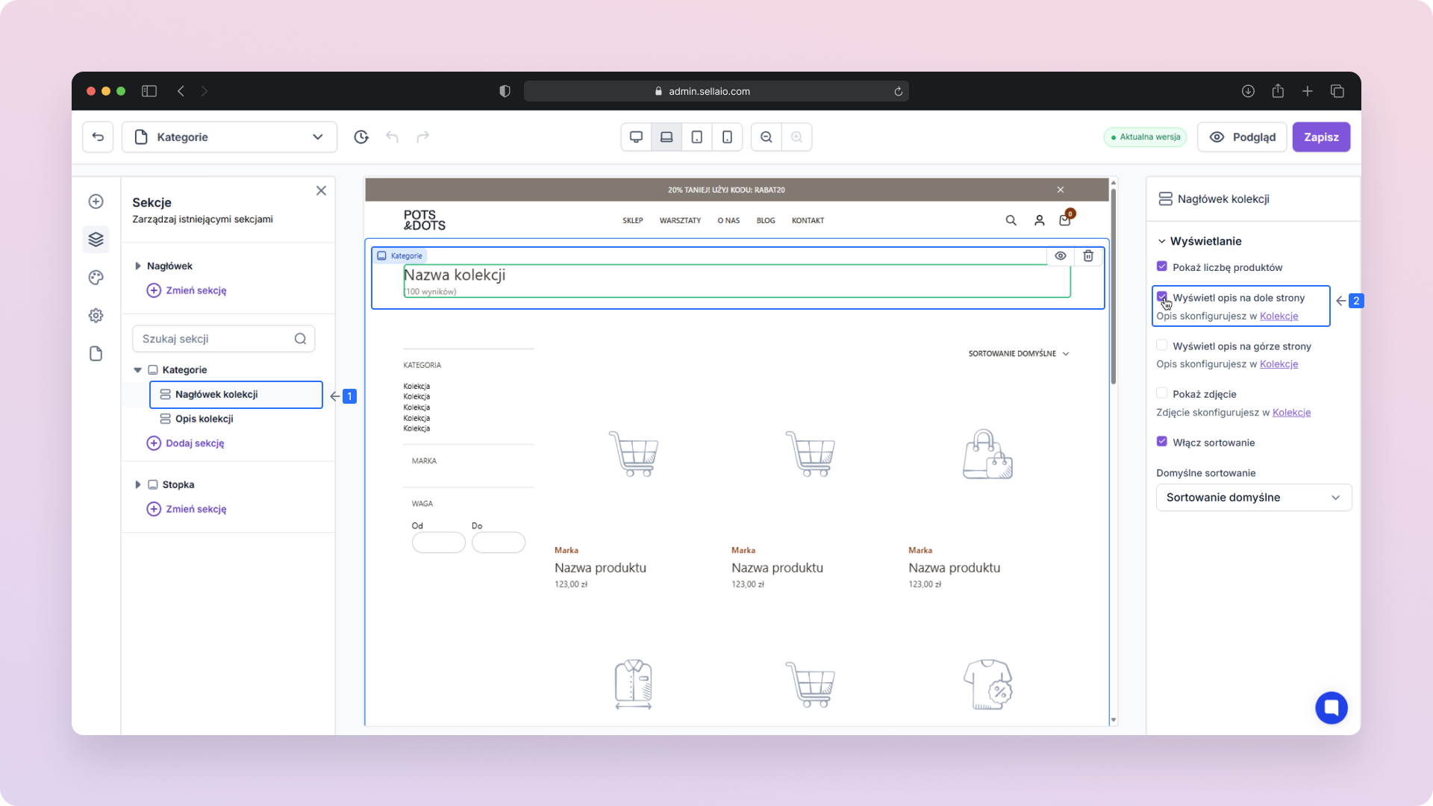The image size is (1433, 806).
Task: Click the zoom out magnifier icon
Action: 767,137
